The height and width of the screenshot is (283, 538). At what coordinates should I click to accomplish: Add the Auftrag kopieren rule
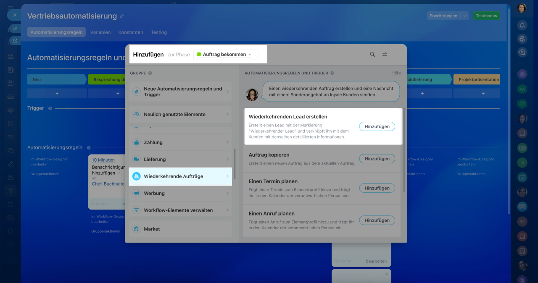pyautogui.click(x=377, y=159)
